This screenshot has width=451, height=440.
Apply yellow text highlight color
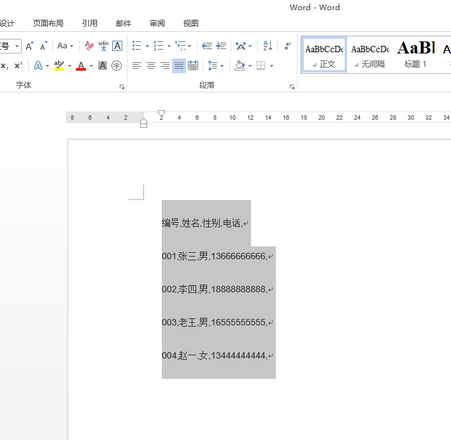coord(59,66)
